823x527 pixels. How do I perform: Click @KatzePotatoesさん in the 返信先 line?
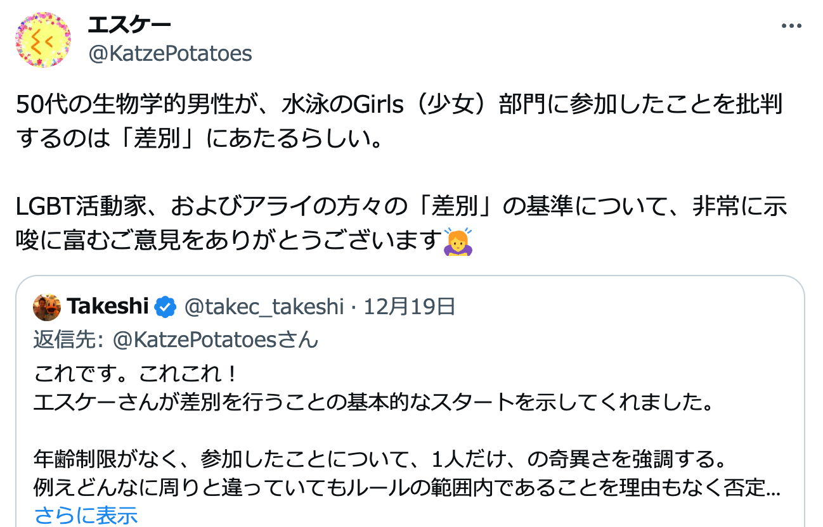click(215, 340)
